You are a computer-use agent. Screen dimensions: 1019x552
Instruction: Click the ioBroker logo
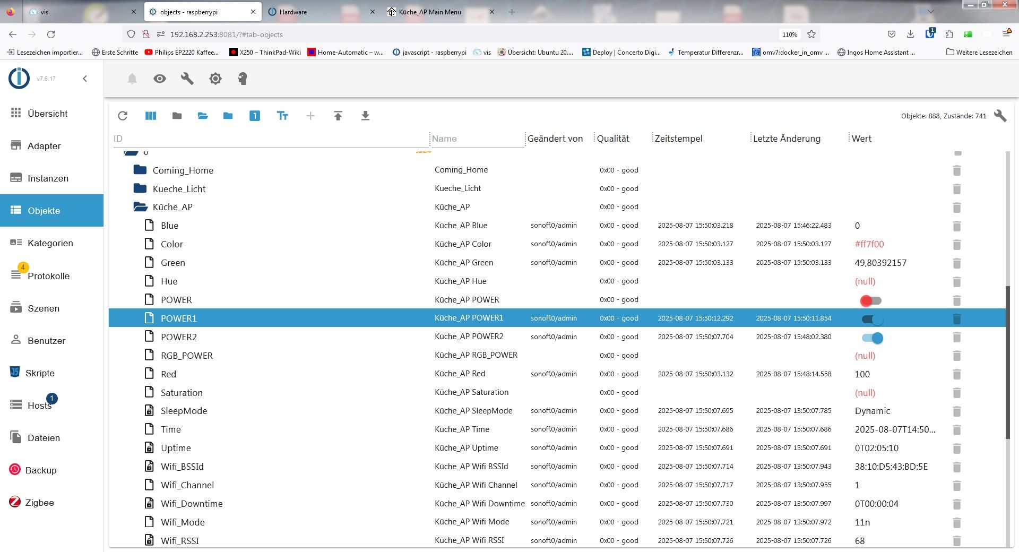19,79
